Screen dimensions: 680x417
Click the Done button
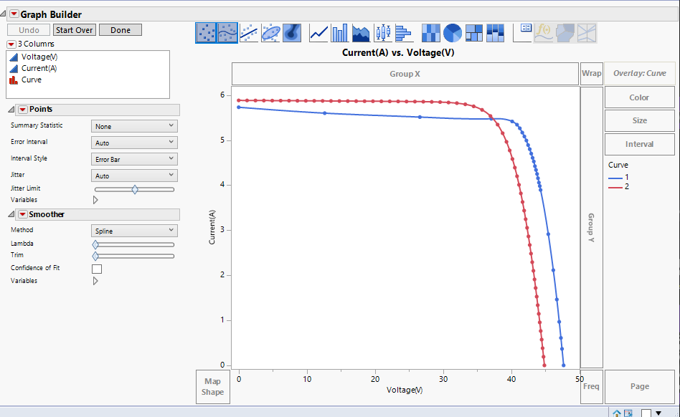(121, 30)
